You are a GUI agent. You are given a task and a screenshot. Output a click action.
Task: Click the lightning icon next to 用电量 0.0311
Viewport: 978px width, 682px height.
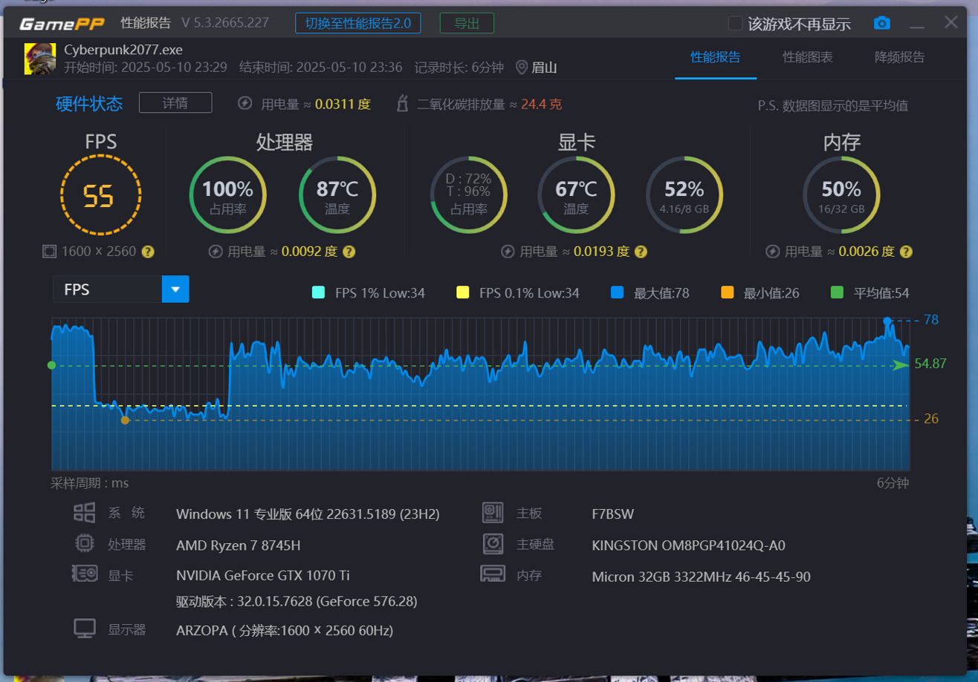tap(244, 102)
